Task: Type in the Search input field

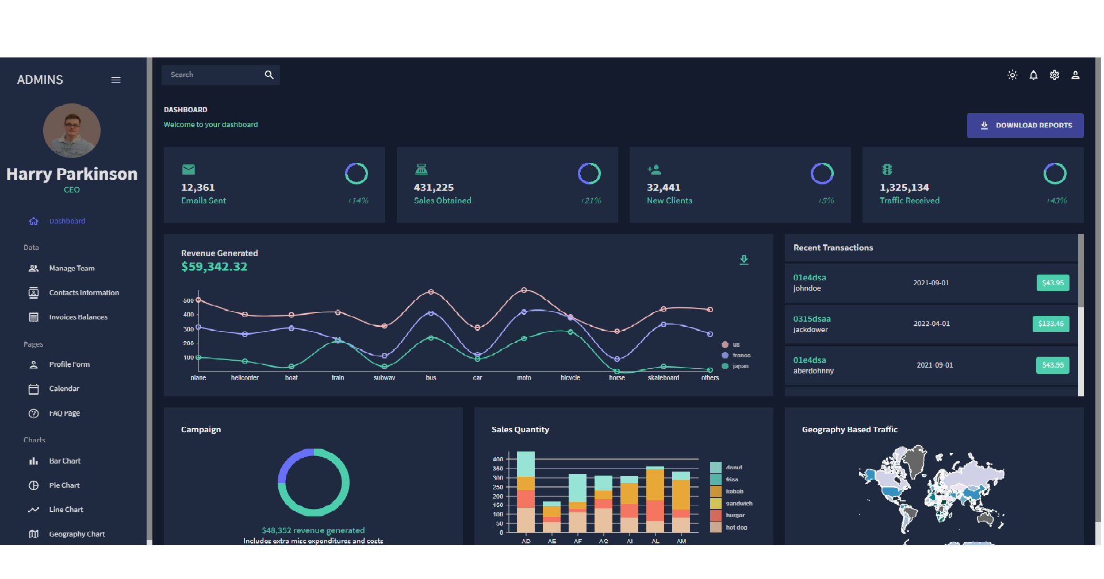Action: (212, 75)
